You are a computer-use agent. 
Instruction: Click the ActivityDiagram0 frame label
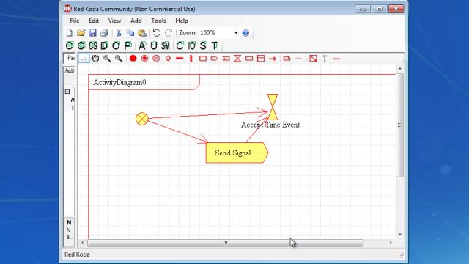pos(119,82)
